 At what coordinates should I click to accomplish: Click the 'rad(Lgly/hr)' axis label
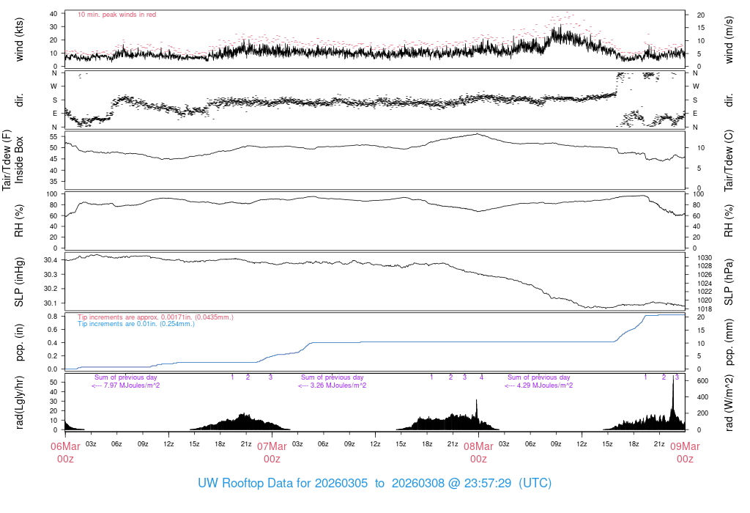[19, 402]
